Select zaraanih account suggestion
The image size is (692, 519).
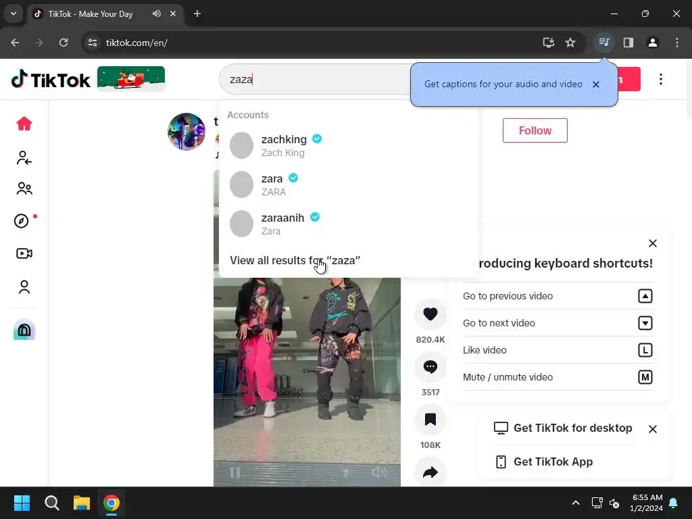pyautogui.click(x=348, y=224)
